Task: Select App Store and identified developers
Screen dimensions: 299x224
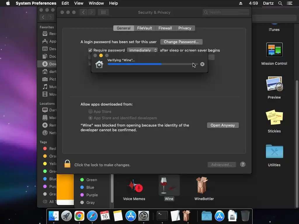Action: pos(91,118)
